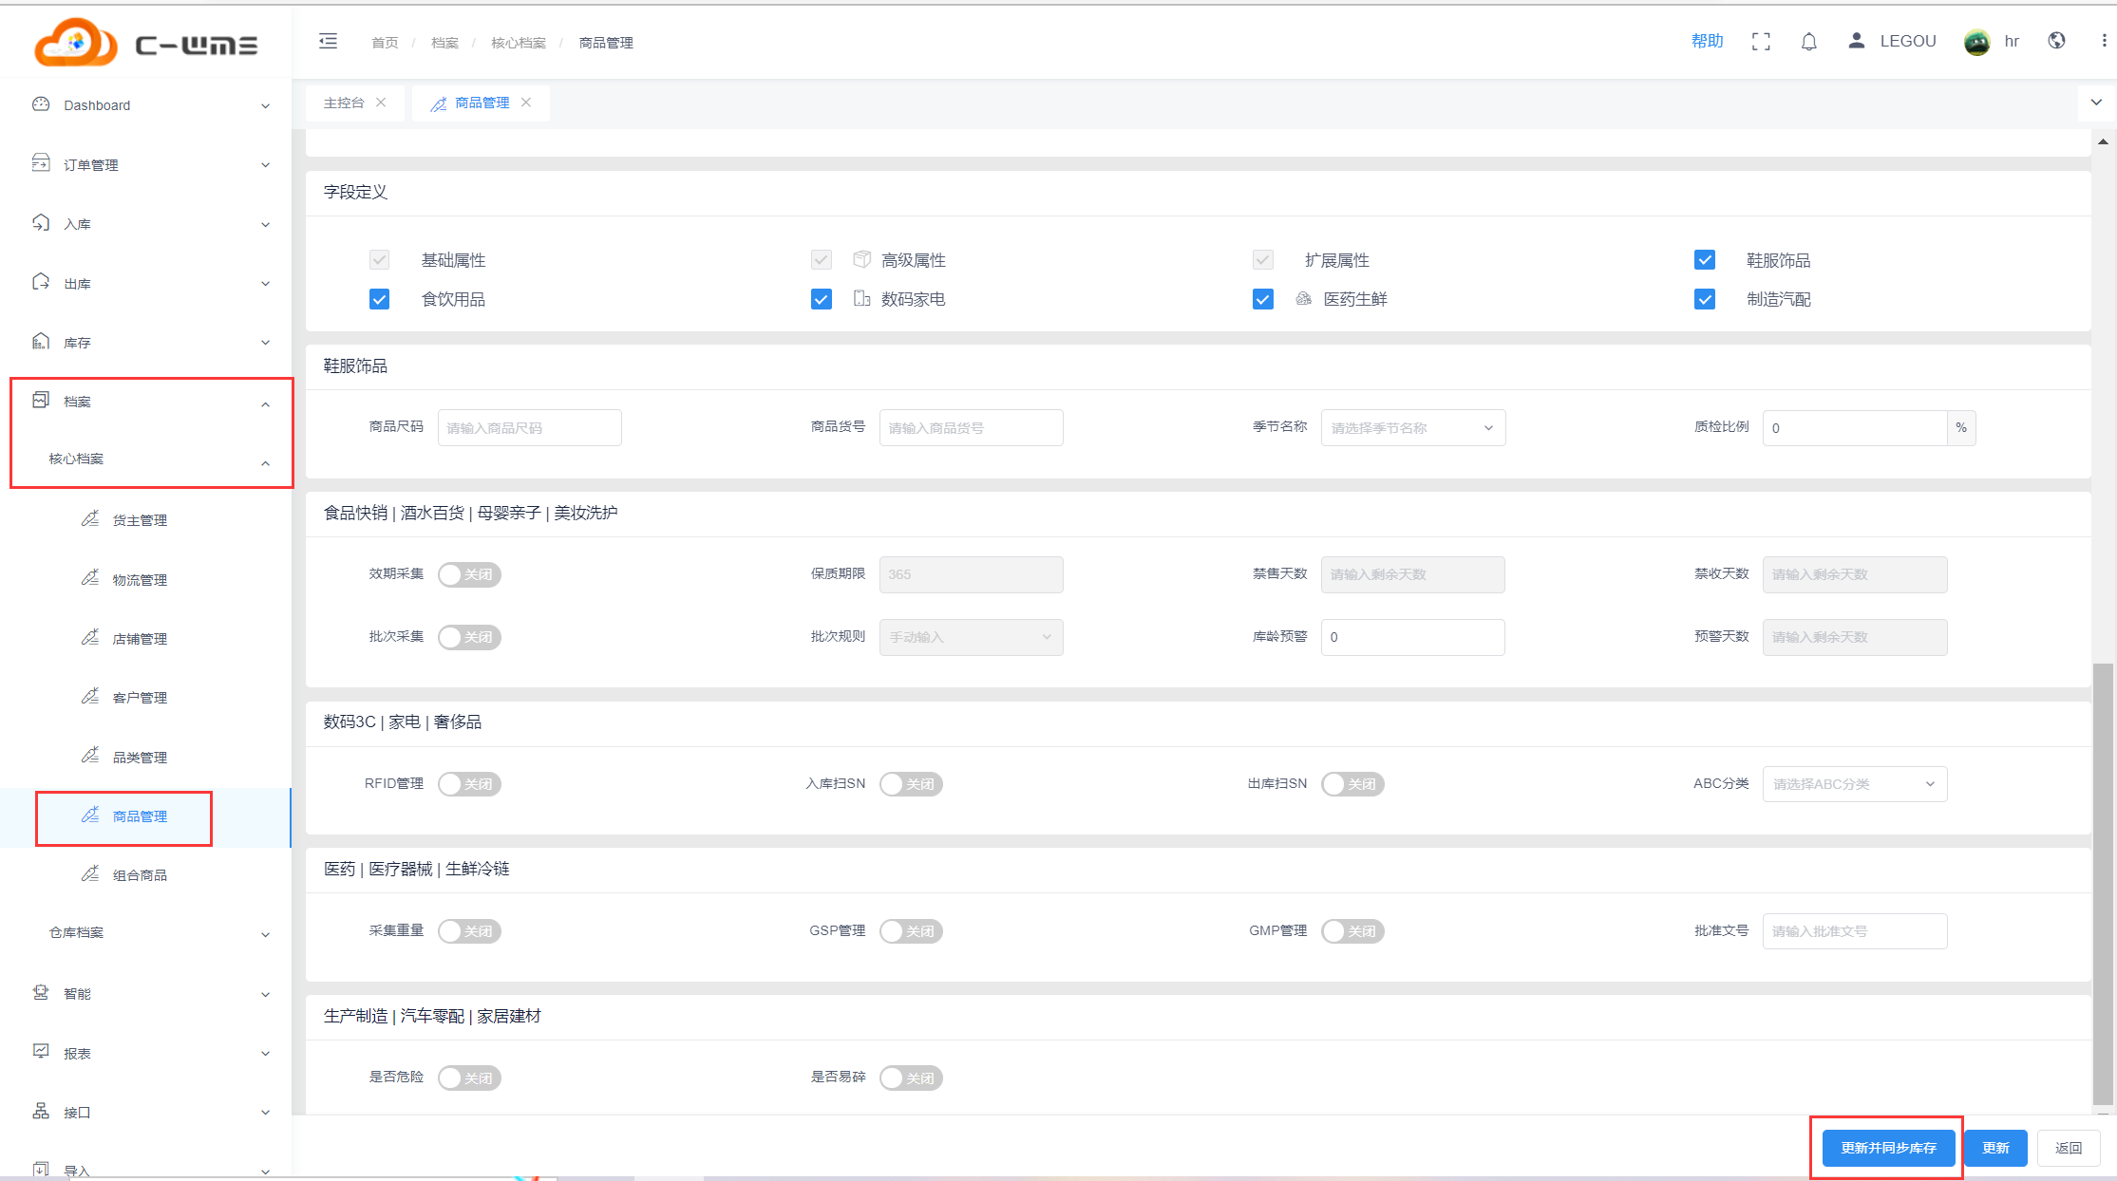Open the 批次规则 dropdown
Viewport: 2117px width, 1181px height.
(971, 637)
